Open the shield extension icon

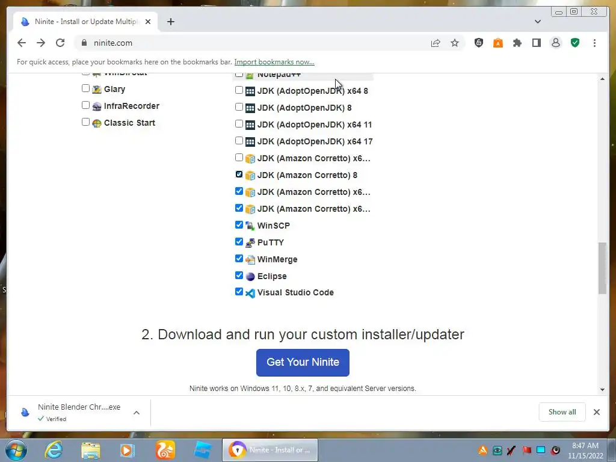click(478, 43)
